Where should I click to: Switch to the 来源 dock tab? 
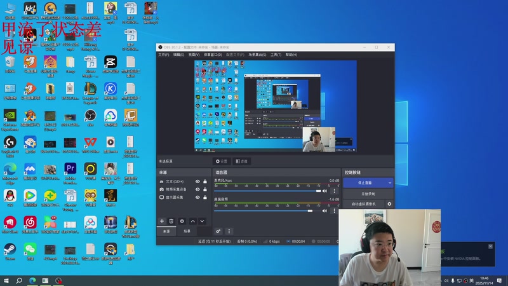click(166, 231)
